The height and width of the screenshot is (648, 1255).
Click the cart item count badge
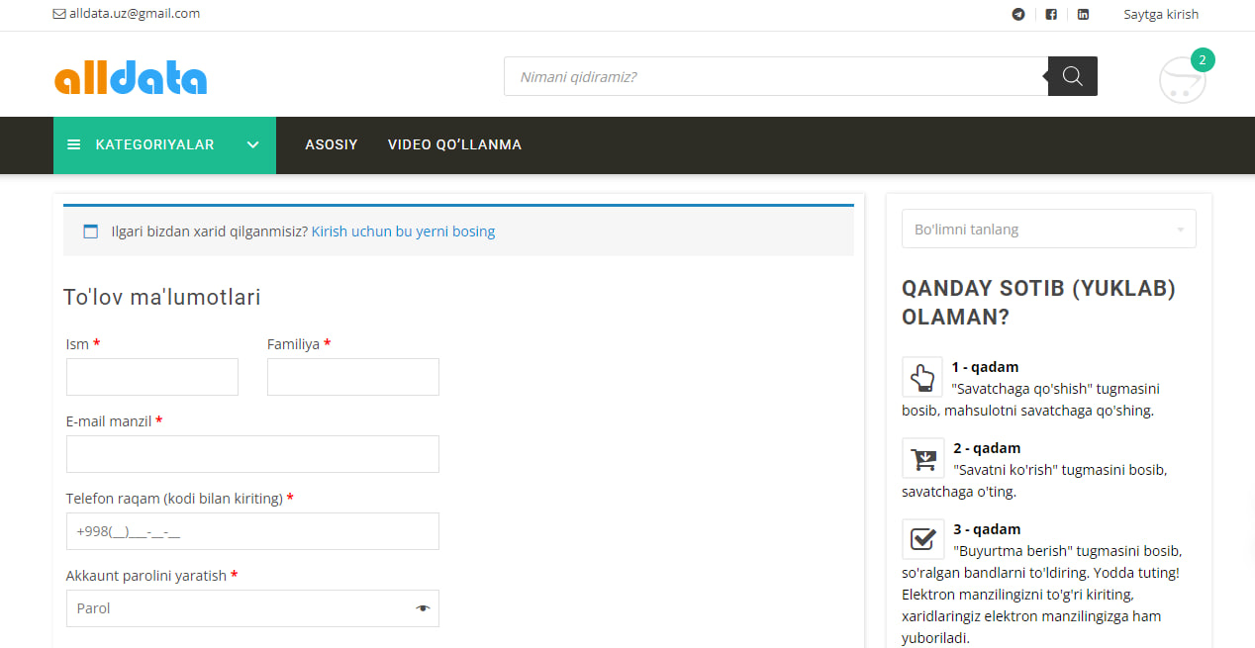tap(1203, 59)
